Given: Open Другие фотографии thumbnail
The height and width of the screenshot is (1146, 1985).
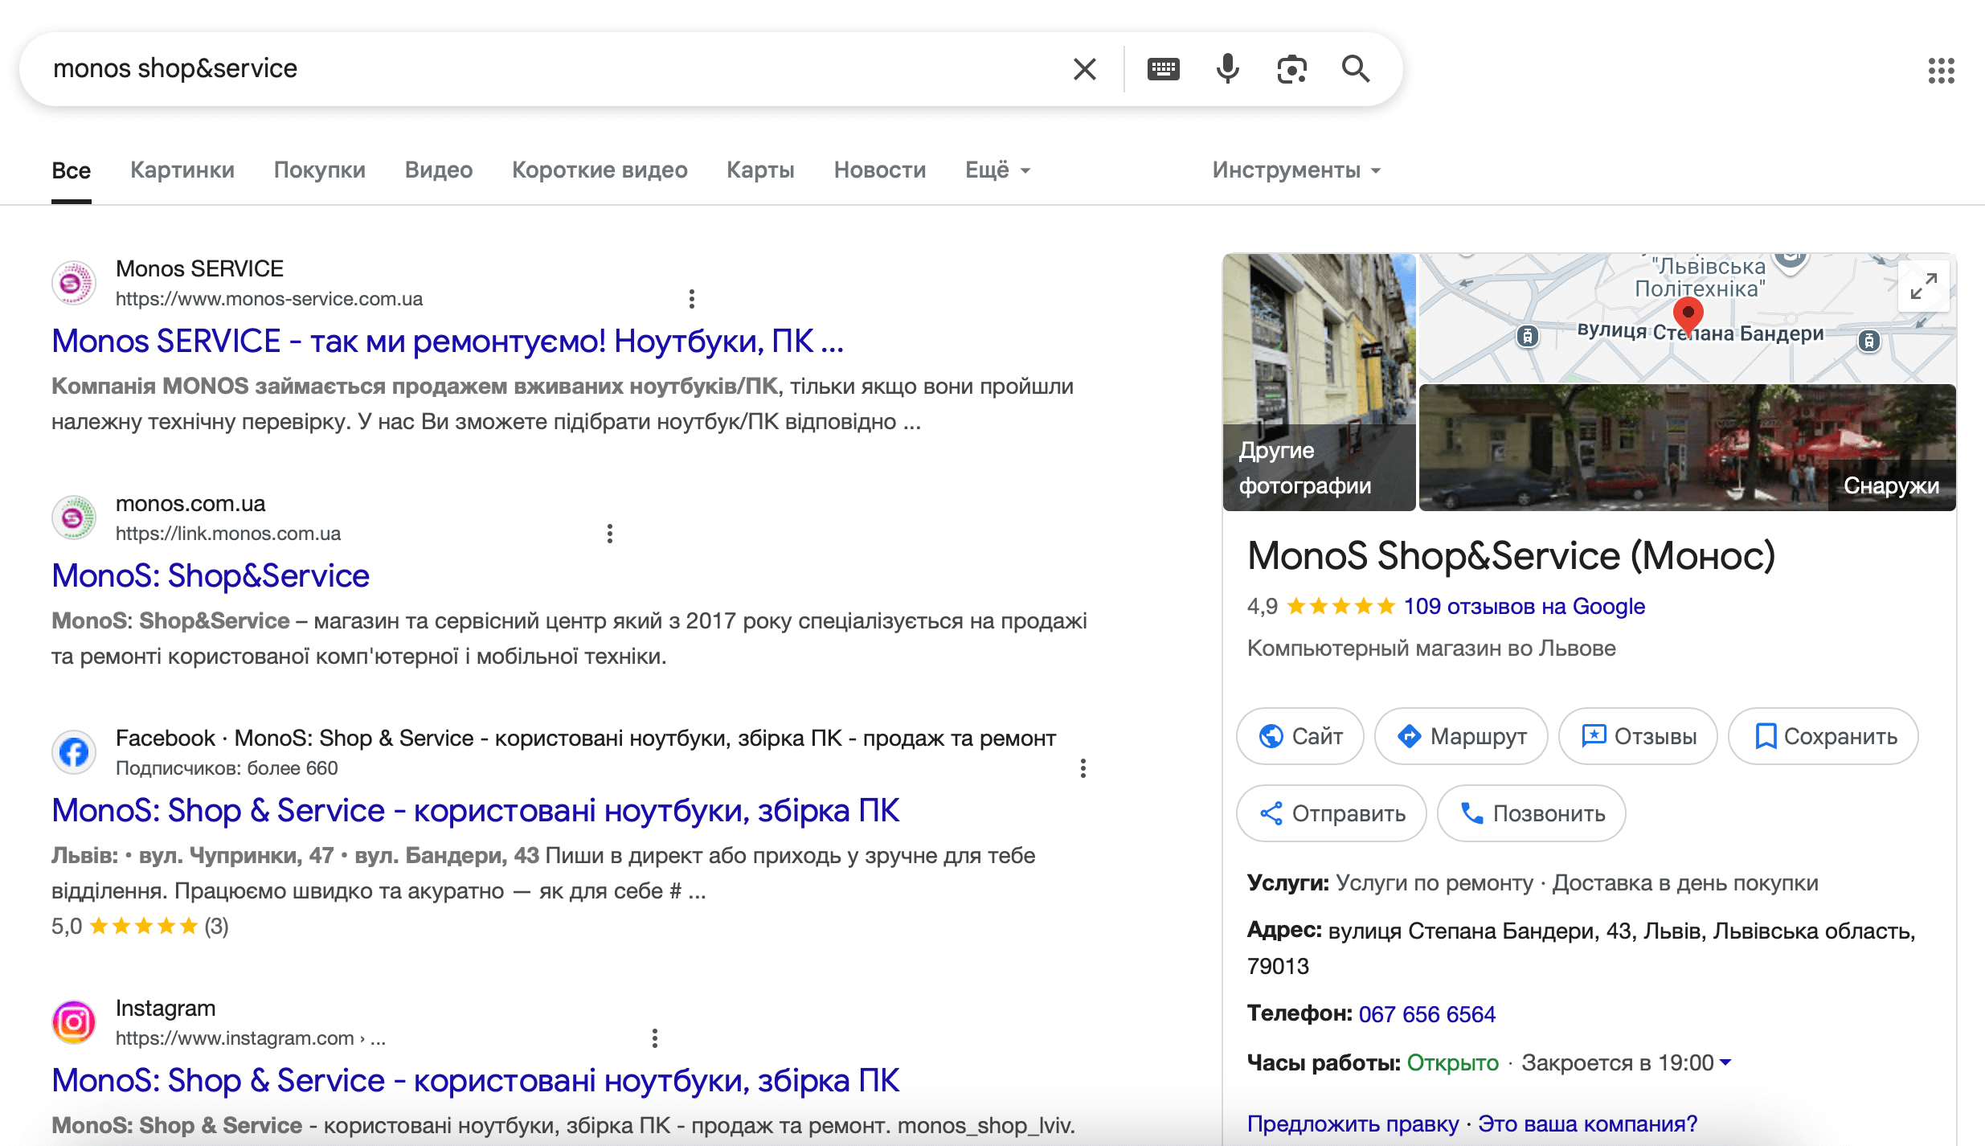Looking at the screenshot, I should point(1319,382).
